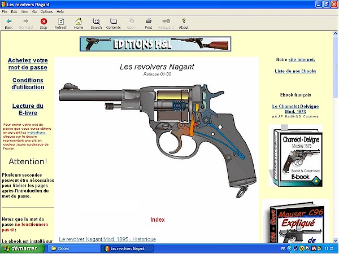Open the Go menu

coord(34,12)
